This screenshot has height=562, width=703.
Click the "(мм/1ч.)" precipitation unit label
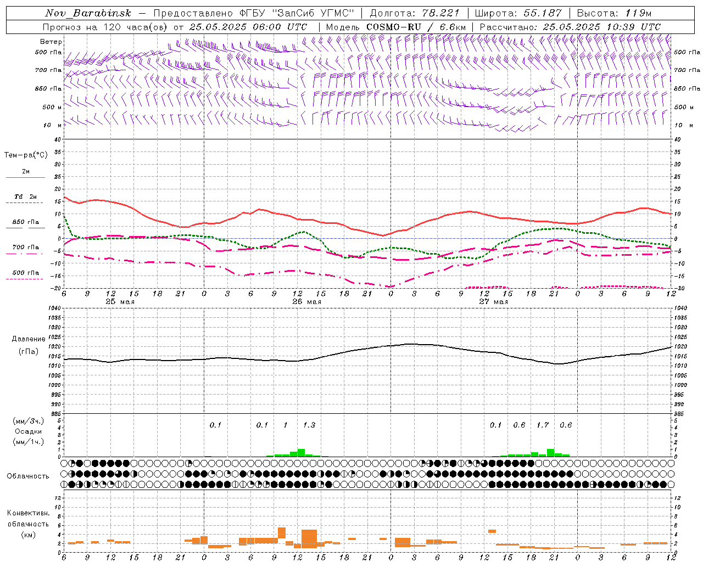tap(28, 442)
